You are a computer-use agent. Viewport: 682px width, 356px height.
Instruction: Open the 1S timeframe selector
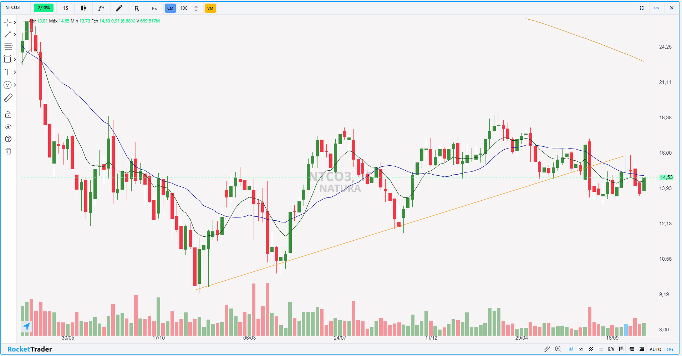pyautogui.click(x=66, y=8)
